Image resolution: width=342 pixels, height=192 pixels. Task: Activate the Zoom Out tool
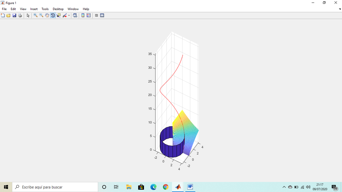[41, 15]
